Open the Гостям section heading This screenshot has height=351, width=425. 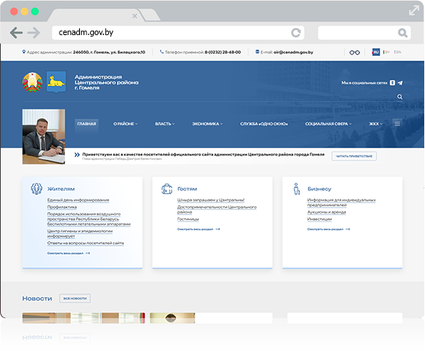pos(187,189)
